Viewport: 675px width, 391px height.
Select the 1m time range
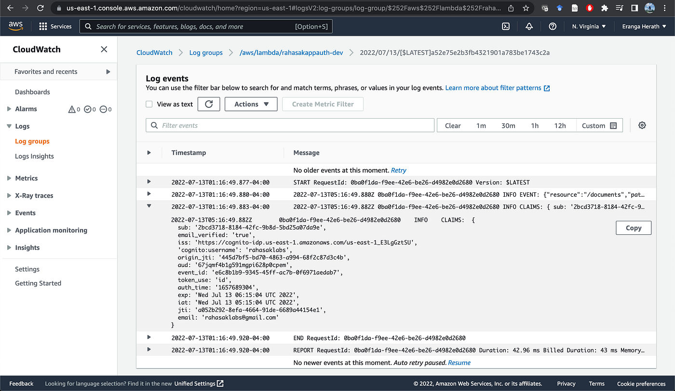[x=481, y=125]
